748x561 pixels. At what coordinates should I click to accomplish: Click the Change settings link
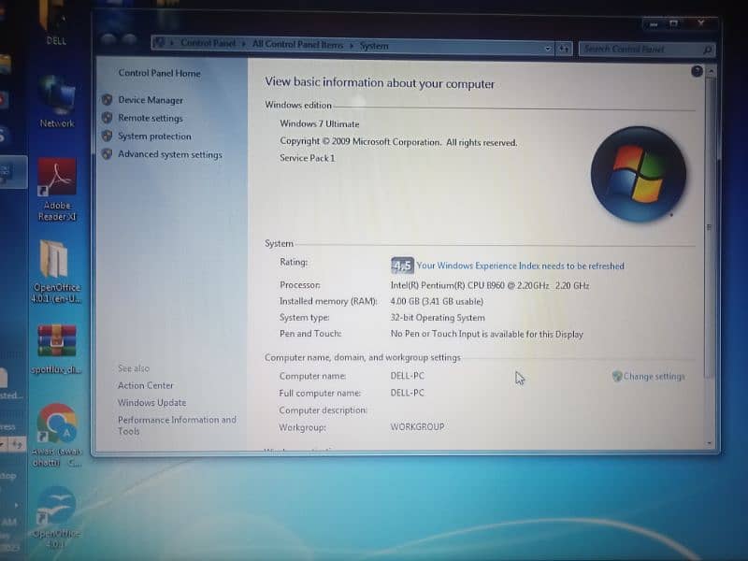pos(654,377)
